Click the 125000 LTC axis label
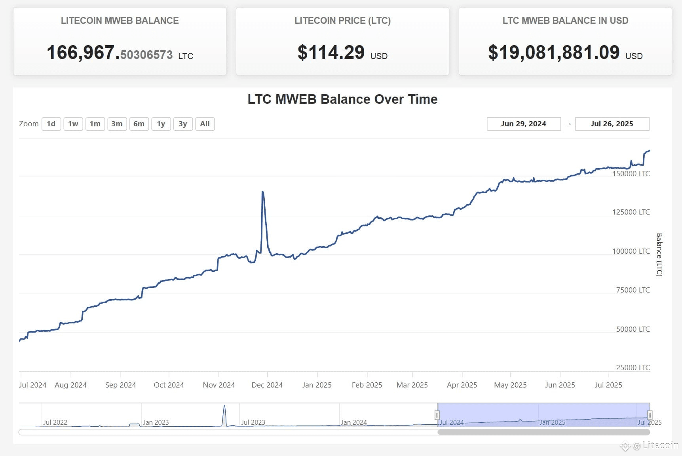Screen dimensions: 682x456 pyautogui.click(x=631, y=212)
